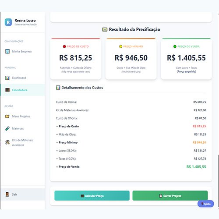The width and height of the screenshot is (219, 219).
Task: Click the Preço de Venda row in cost breakdown
Action: [131, 167]
